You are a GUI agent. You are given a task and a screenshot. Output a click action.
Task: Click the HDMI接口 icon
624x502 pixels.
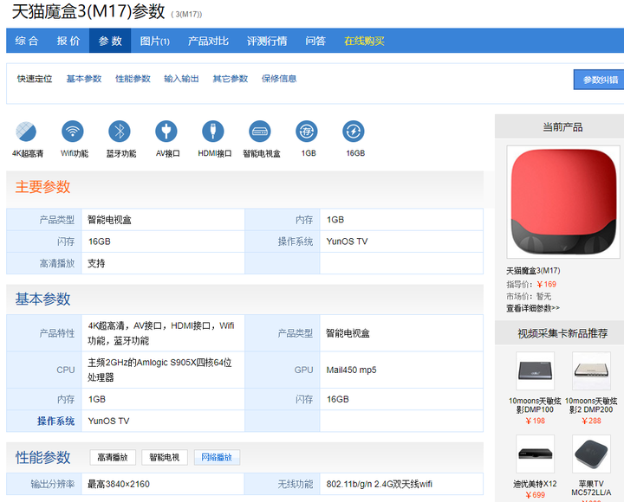click(x=213, y=132)
